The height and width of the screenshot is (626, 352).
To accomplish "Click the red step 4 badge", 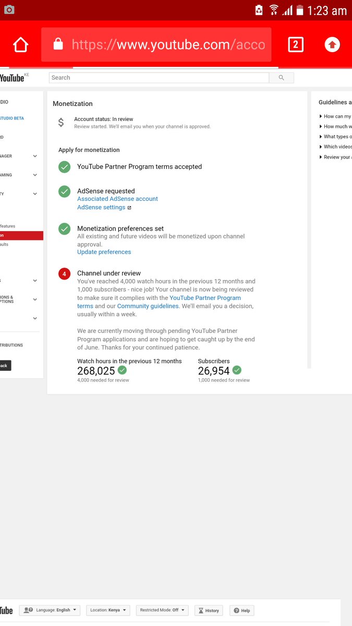I will (x=64, y=274).
